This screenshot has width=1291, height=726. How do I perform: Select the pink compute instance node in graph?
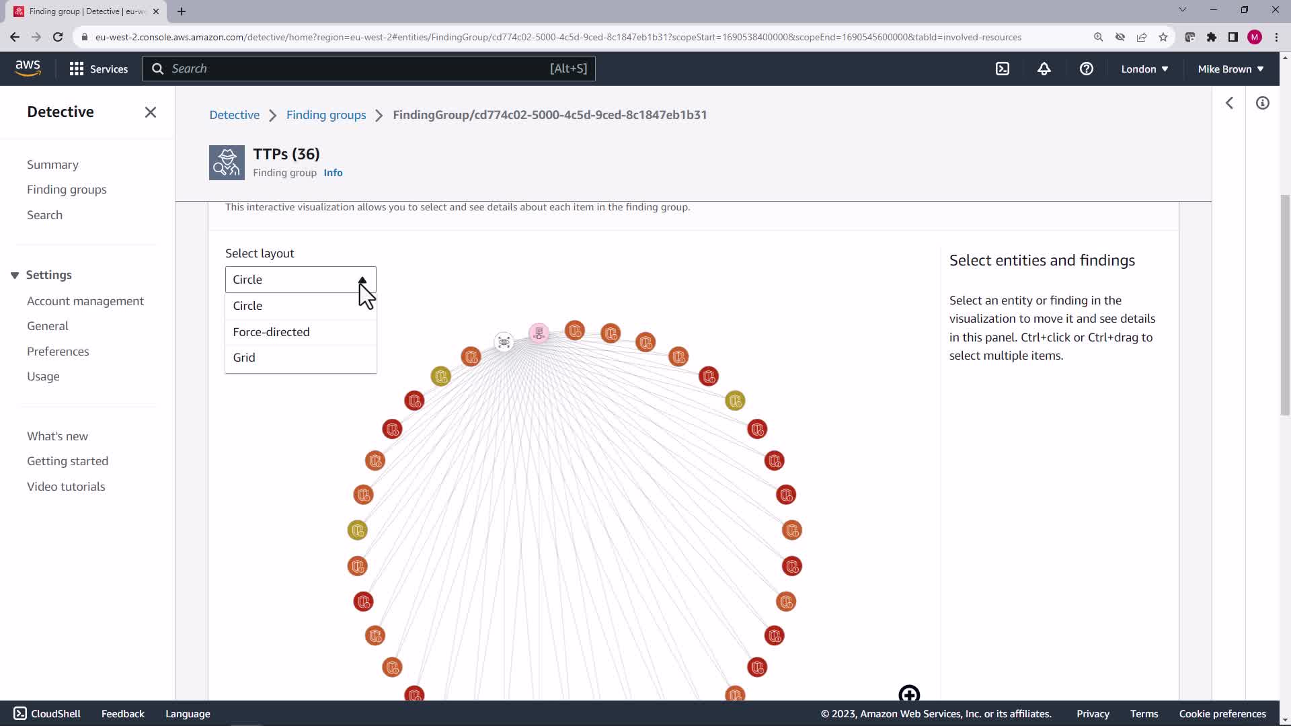point(539,333)
